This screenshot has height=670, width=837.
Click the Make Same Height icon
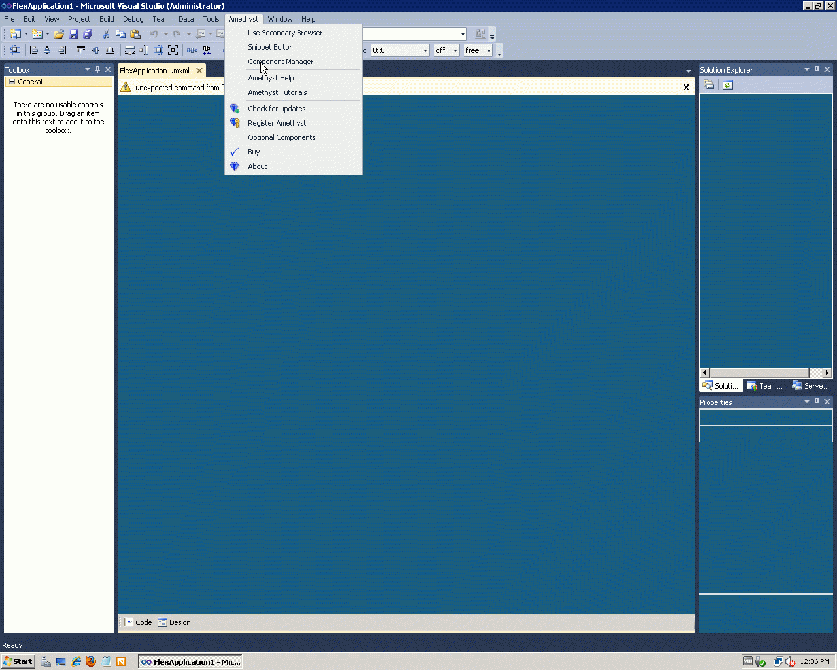(x=144, y=50)
